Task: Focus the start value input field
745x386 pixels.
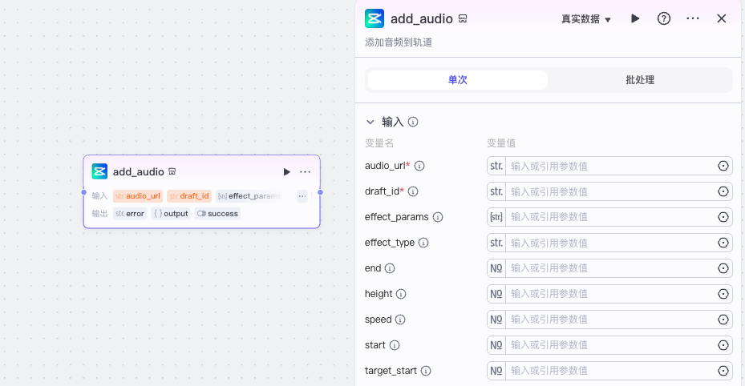Action: coord(610,344)
